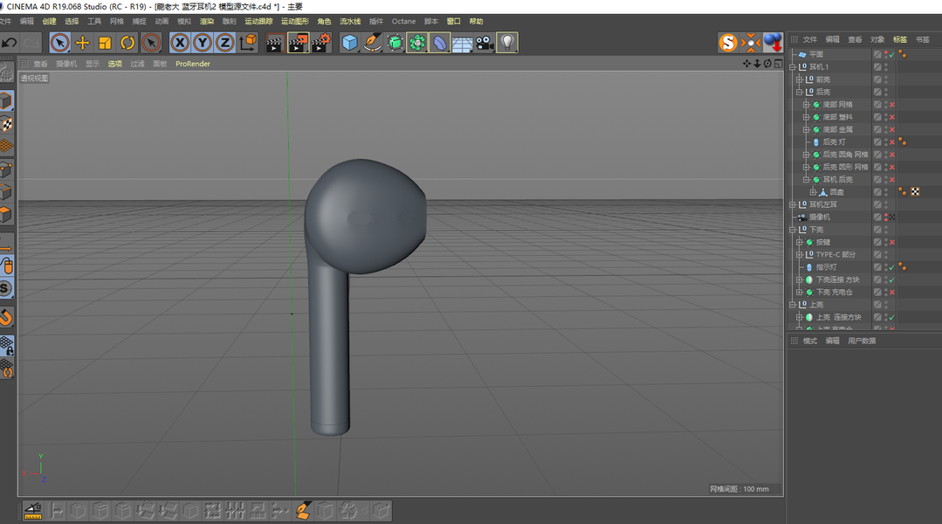
Task: Click the orange S plugin icon
Action: pos(727,43)
